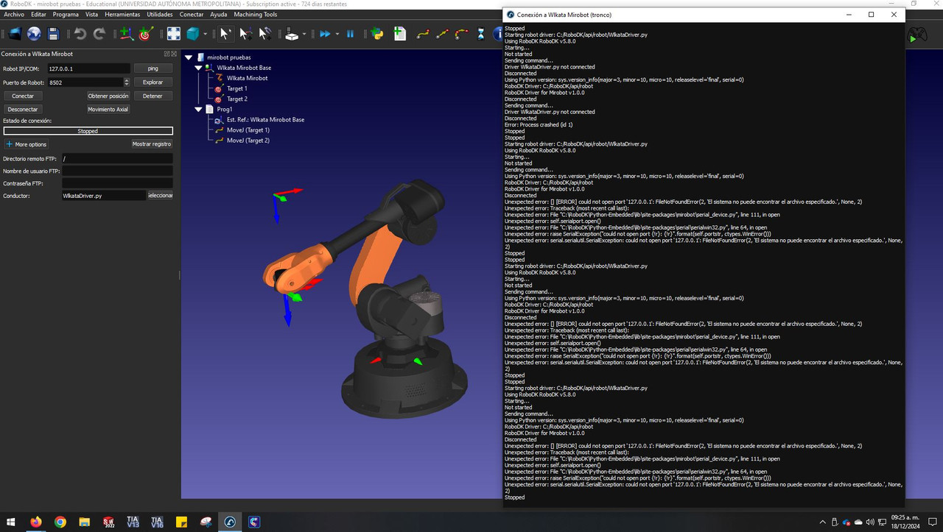This screenshot has height=532, width=943.
Task: Collapse the WIkata Mirobot Base branch
Action: coord(197,67)
